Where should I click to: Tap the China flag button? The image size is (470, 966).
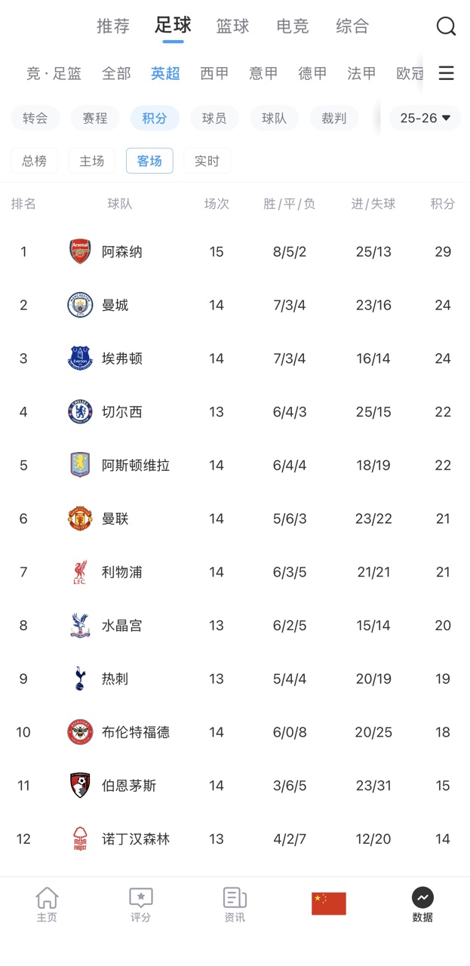329,903
